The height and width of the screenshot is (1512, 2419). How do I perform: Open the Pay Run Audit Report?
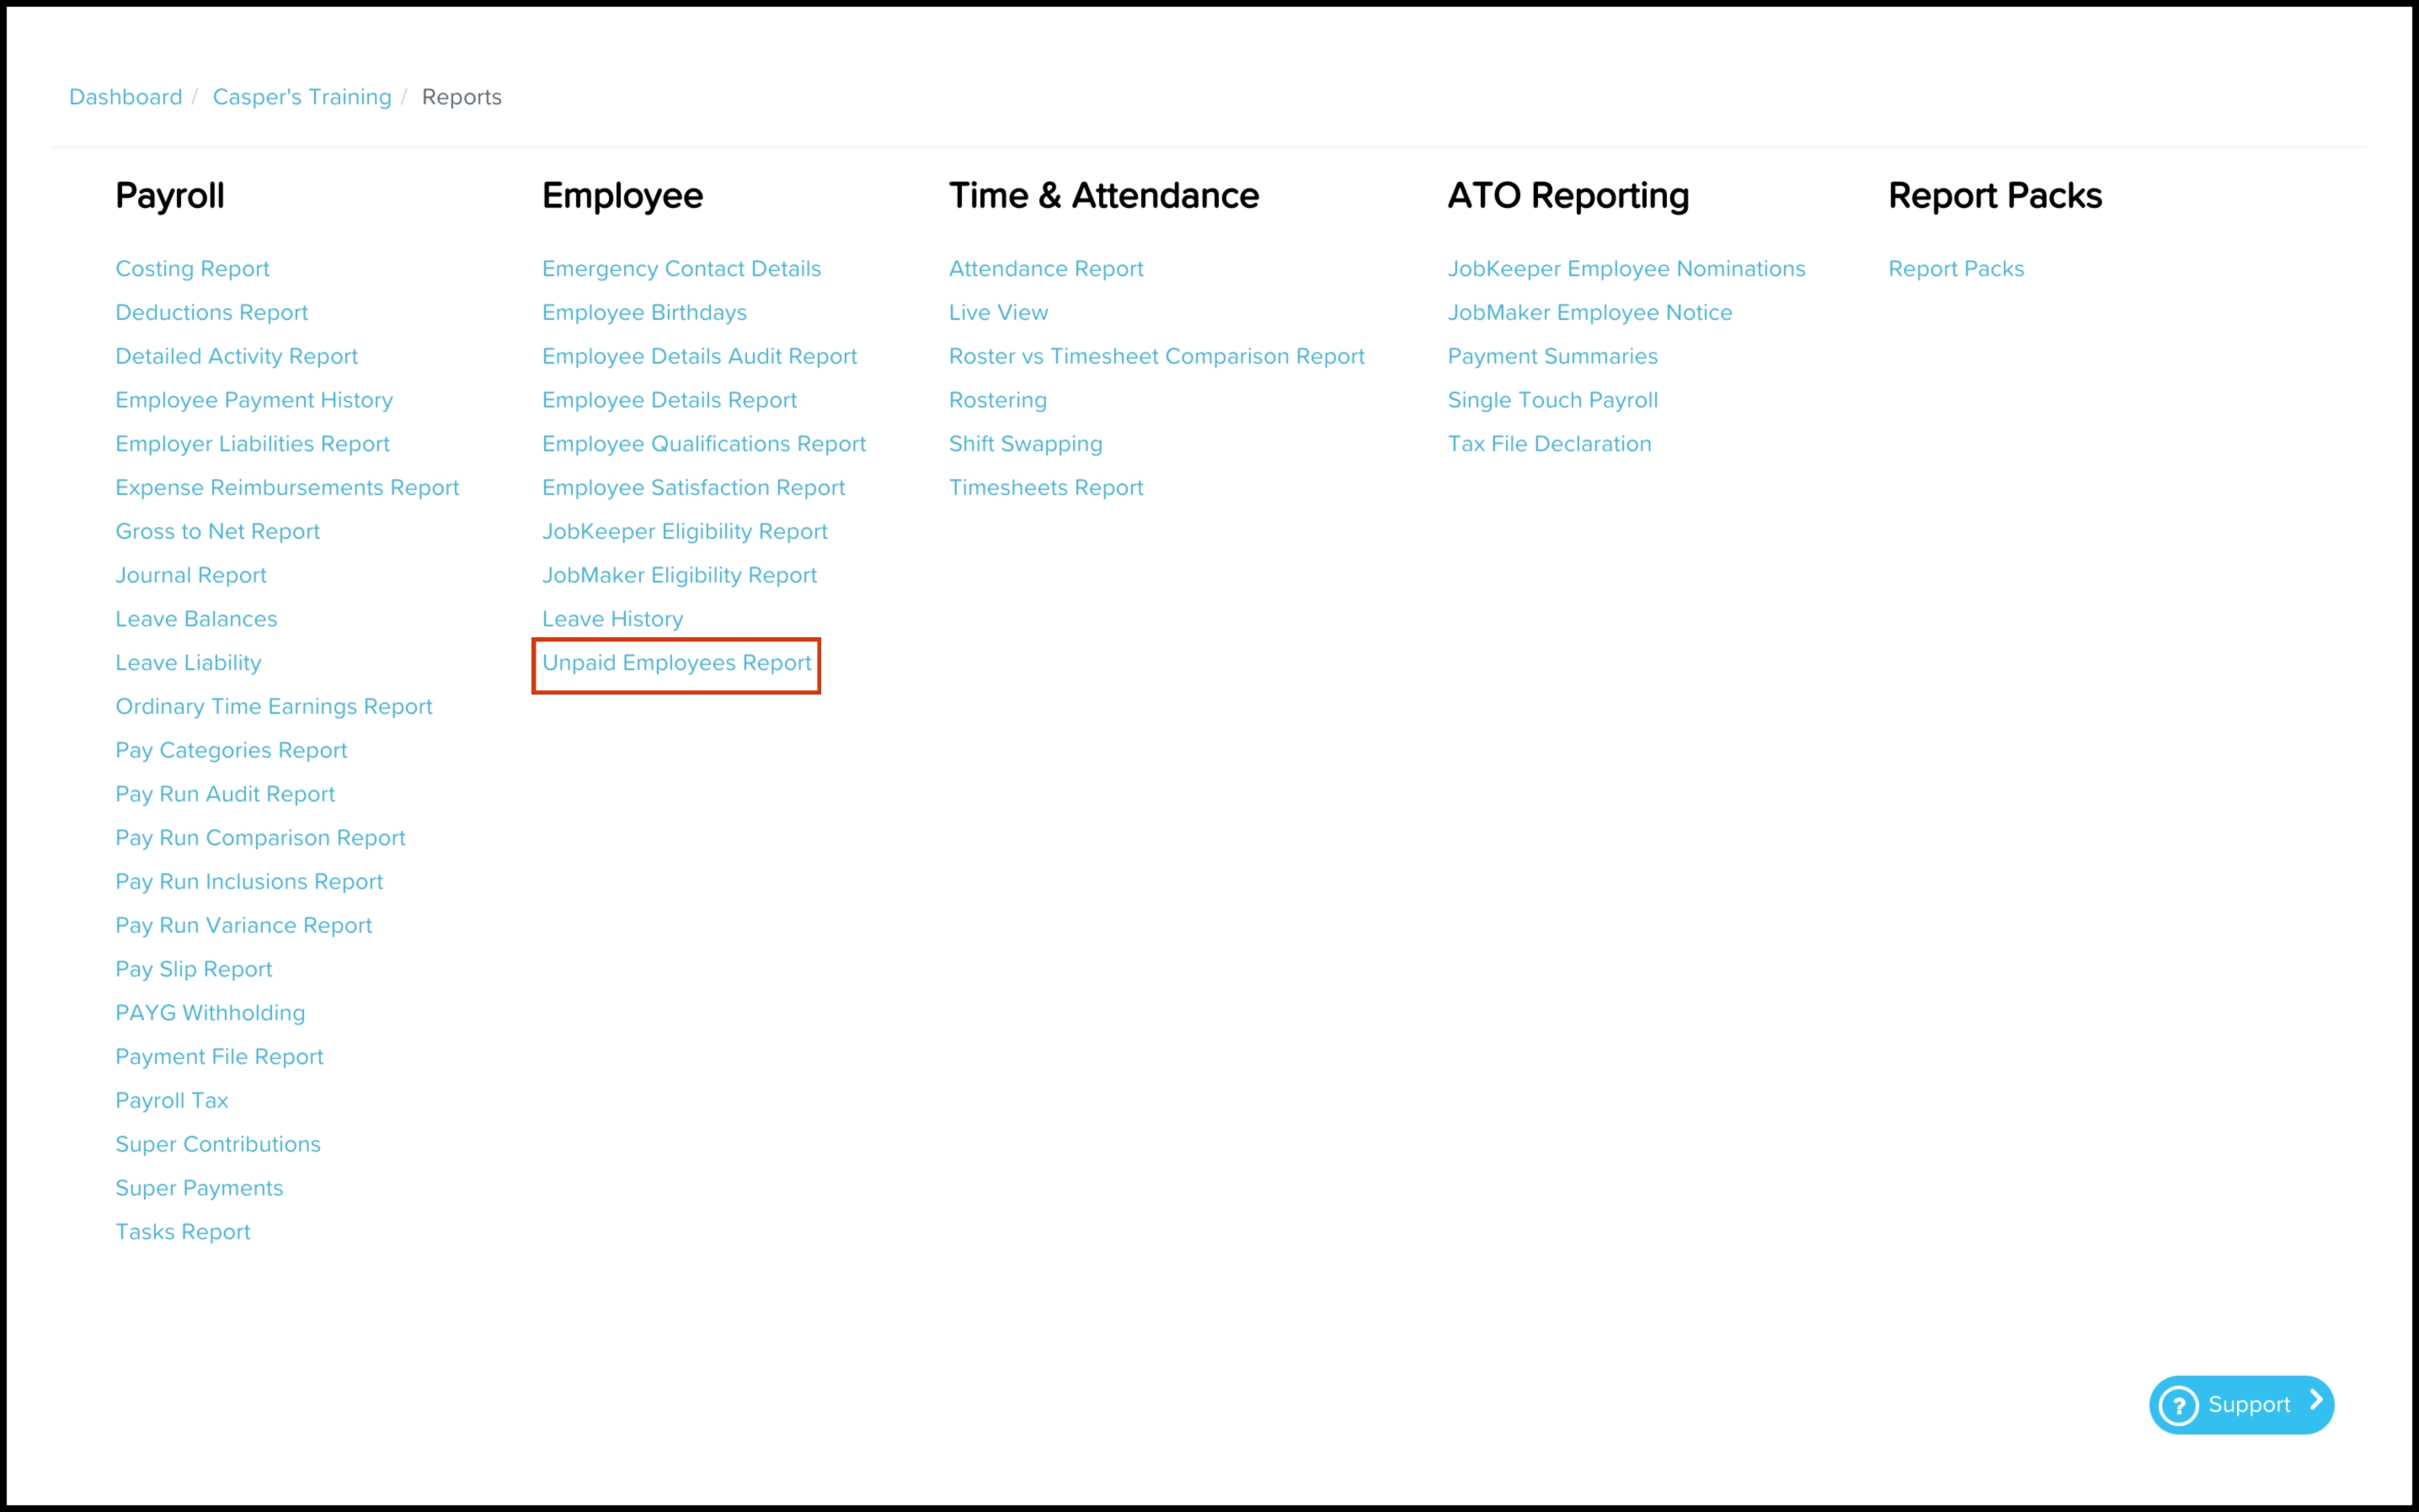(225, 794)
